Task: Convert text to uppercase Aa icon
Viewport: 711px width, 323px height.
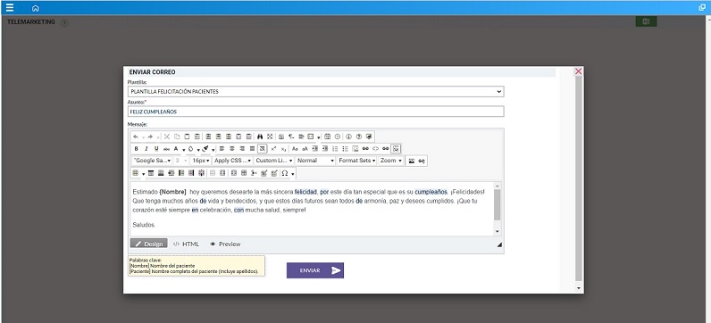Action: pos(295,149)
